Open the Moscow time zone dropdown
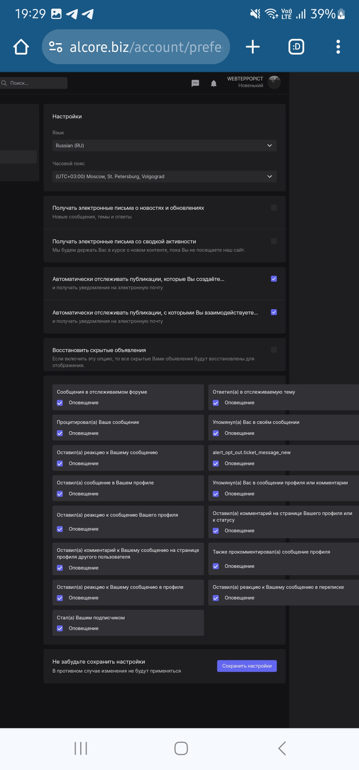Image resolution: width=359 pixels, height=770 pixels. [x=165, y=177]
